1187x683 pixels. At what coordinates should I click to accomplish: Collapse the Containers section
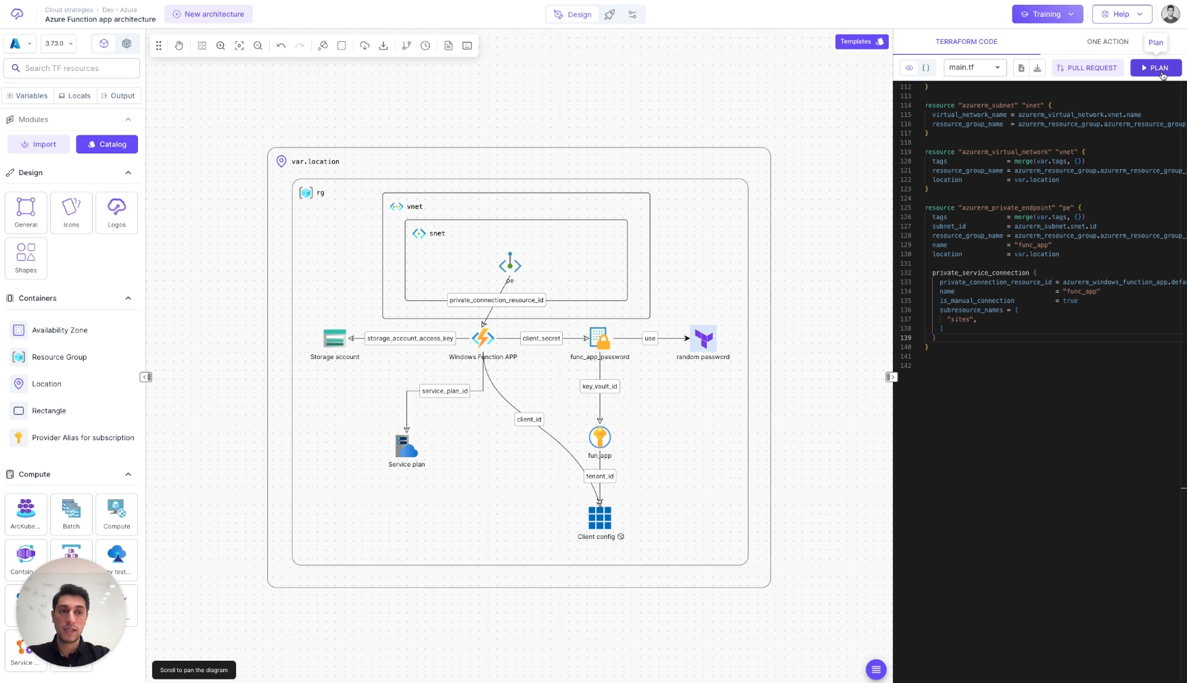128,298
